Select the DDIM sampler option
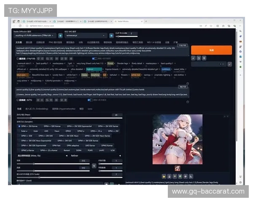 click(x=78, y=150)
